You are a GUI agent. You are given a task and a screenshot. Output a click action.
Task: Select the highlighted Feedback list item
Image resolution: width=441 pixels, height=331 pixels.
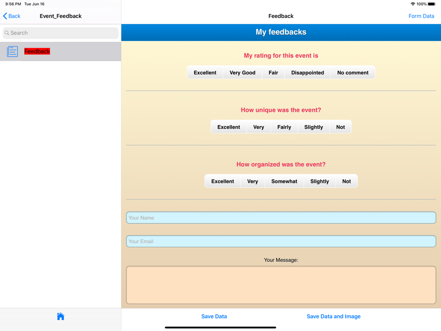click(x=60, y=51)
